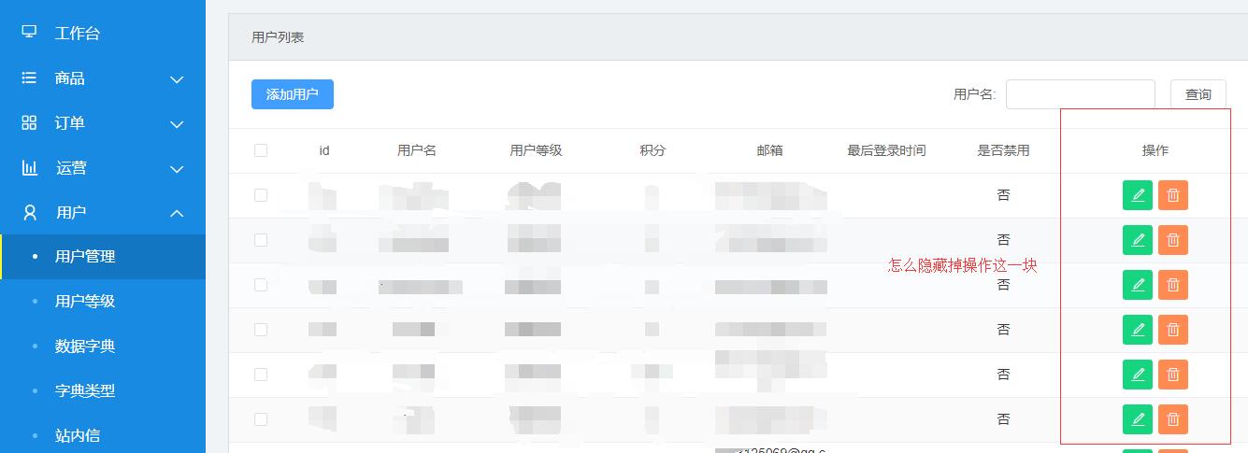Click the 查询 search button
1248x453 pixels.
point(1198,94)
